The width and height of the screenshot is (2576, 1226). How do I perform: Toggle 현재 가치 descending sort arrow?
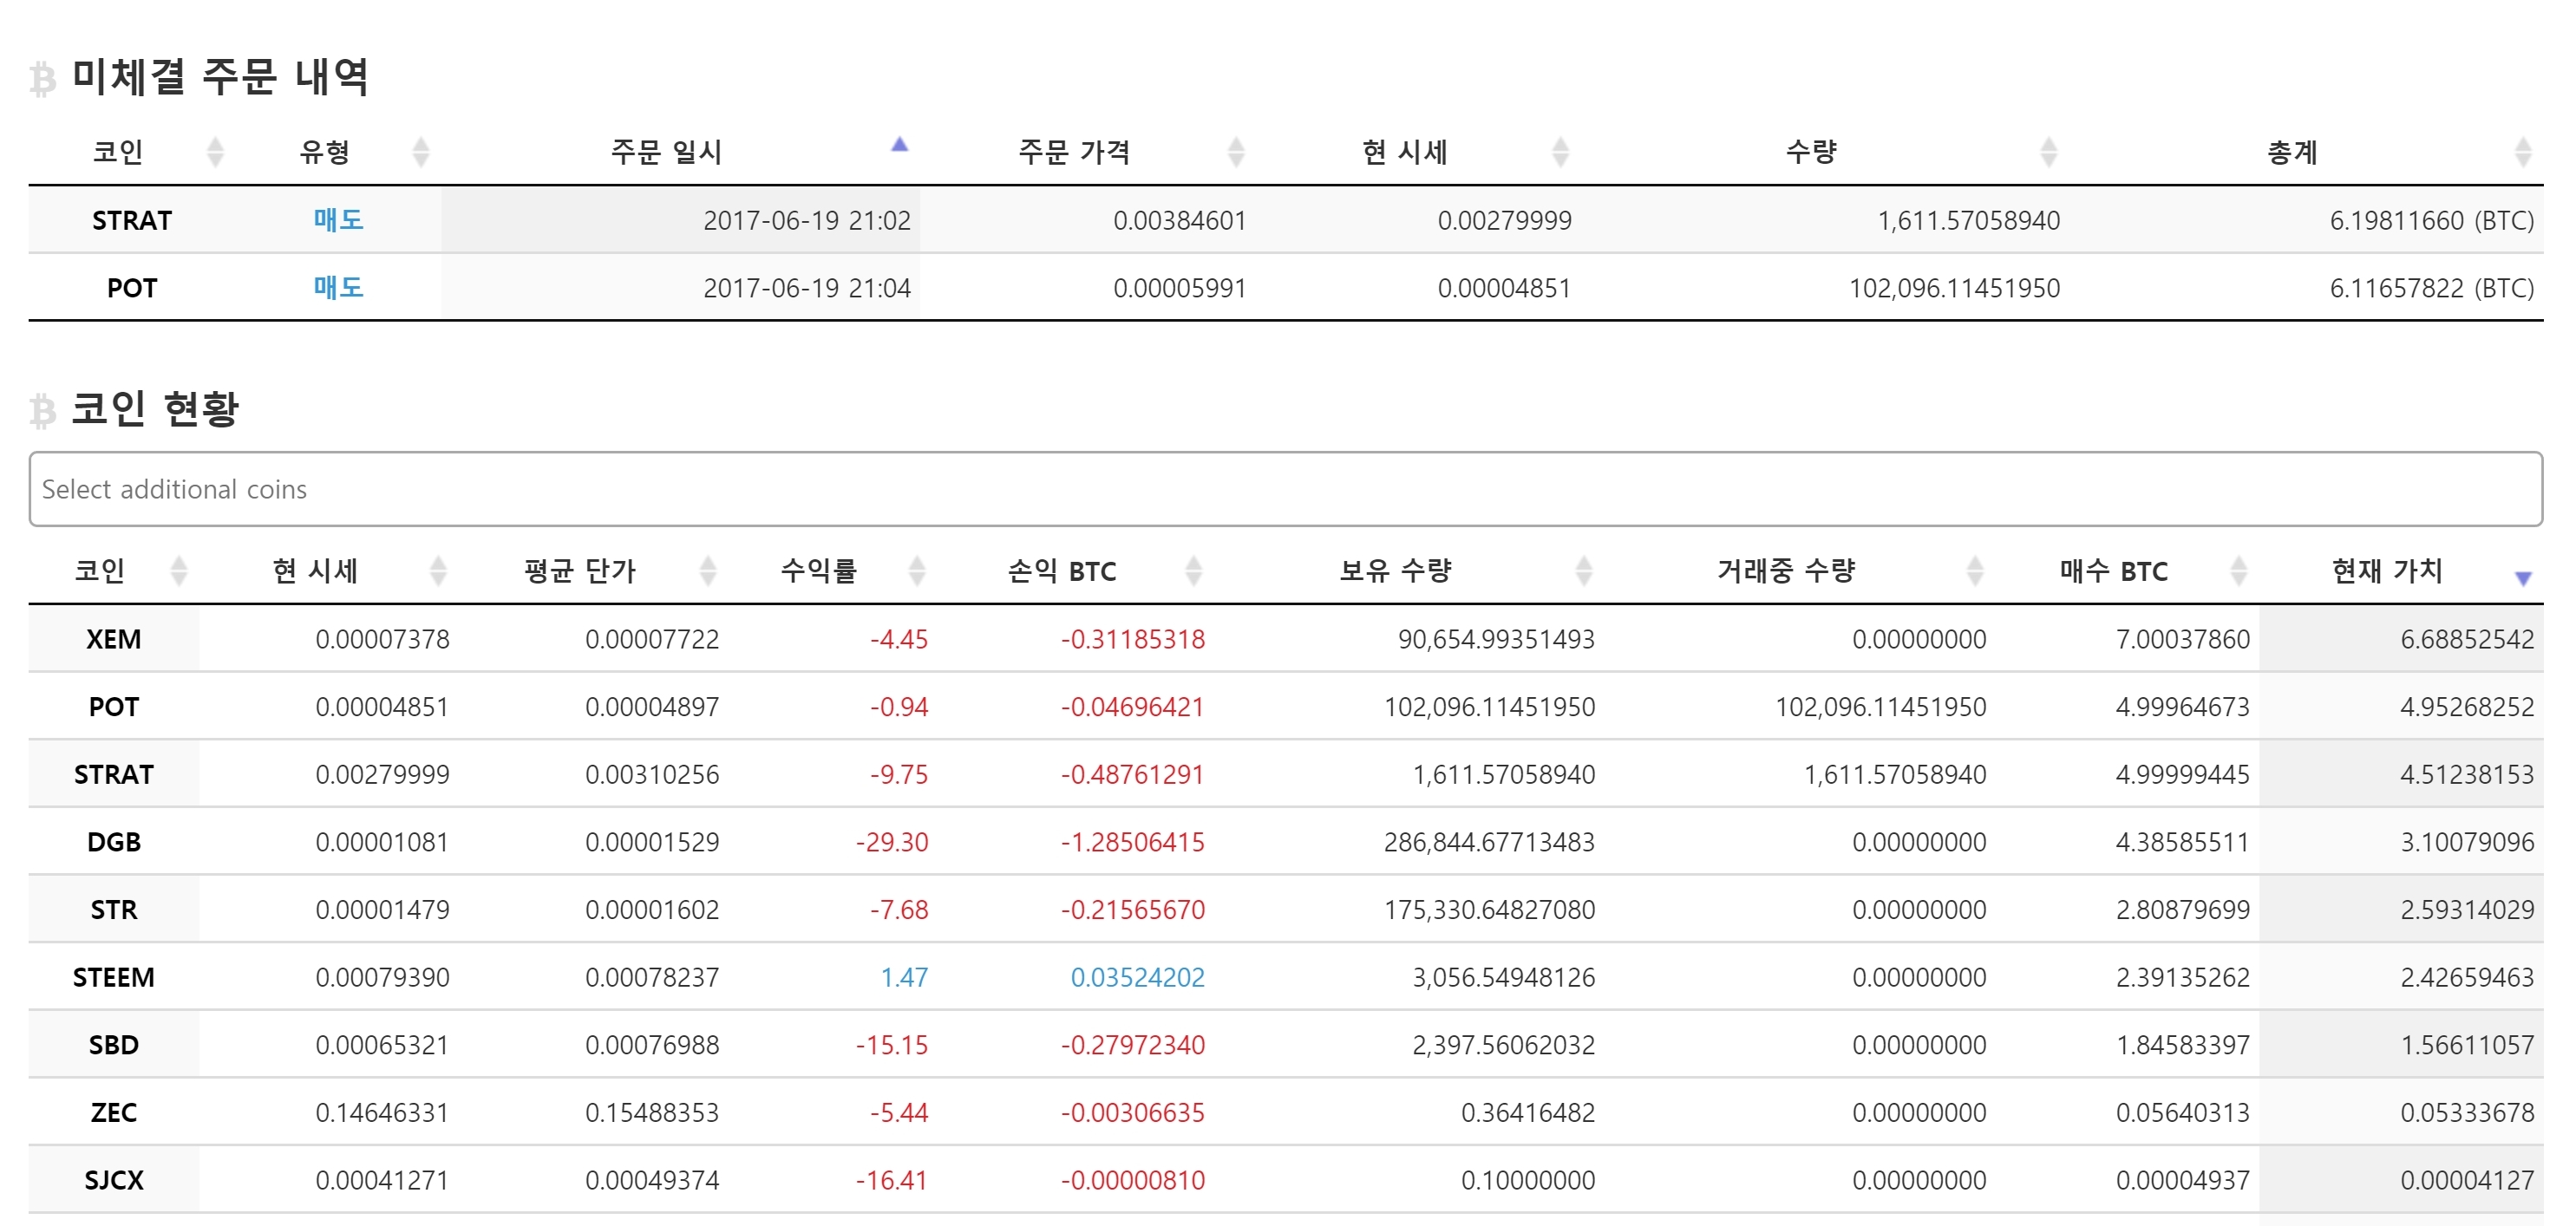click(x=2522, y=577)
